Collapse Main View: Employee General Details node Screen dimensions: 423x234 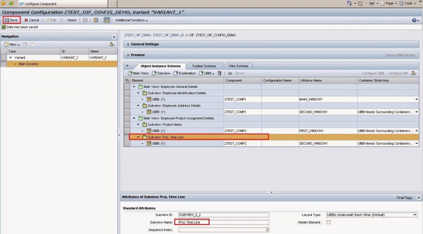coord(134,87)
